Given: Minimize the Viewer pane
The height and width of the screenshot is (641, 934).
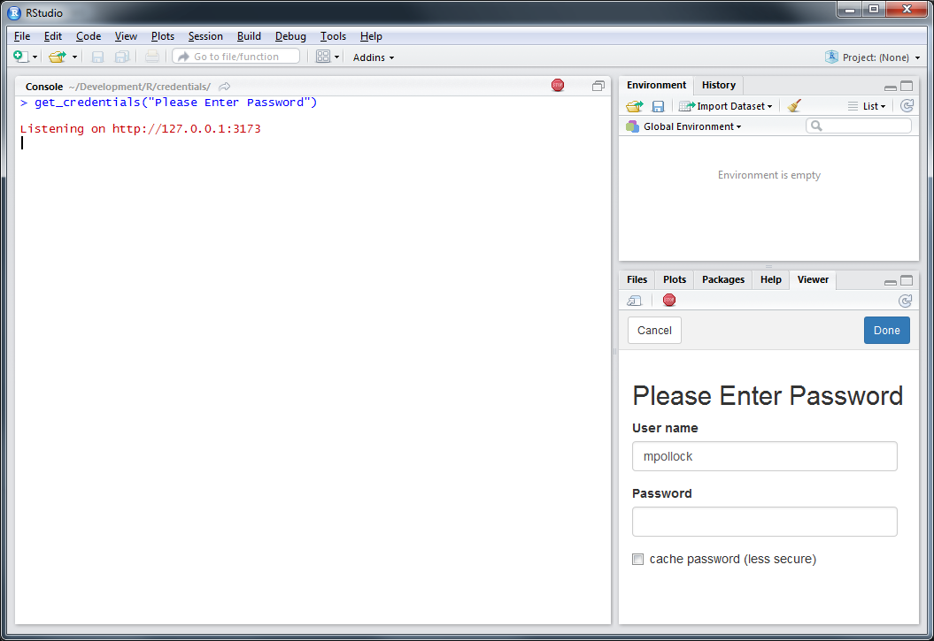Looking at the screenshot, I should pos(891,281).
